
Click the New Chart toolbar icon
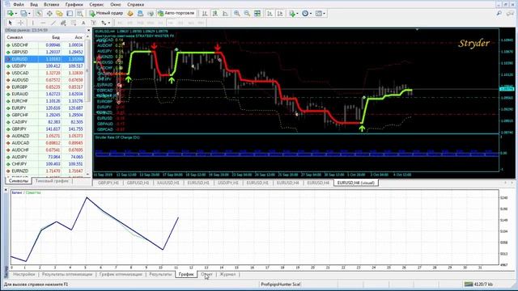pyautogui.click(x=11, y=14)
